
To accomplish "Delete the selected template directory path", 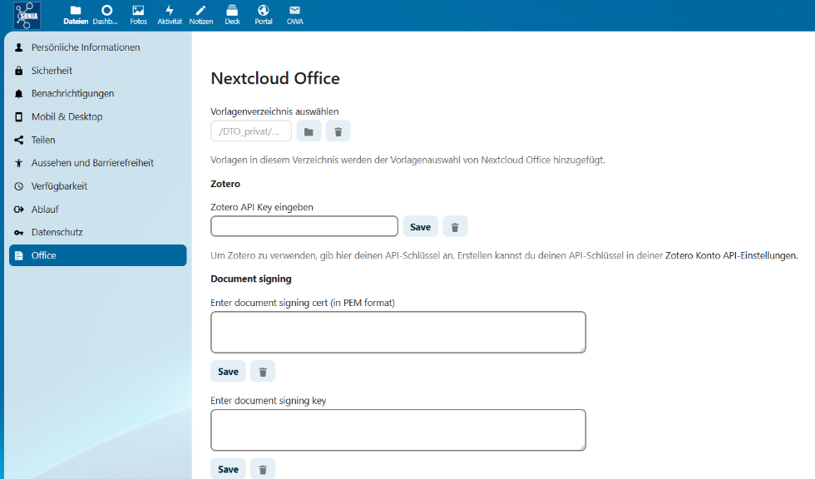I will (x=338, y=131).
